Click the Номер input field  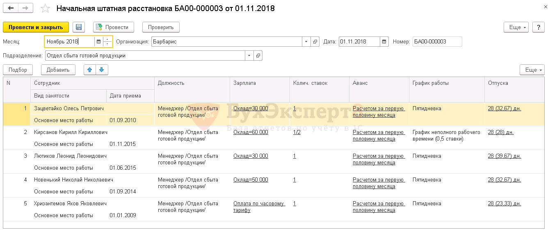click(x=437, y=41)
